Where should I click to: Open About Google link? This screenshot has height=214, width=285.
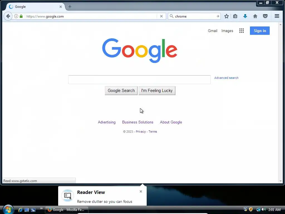coord(171,122)
